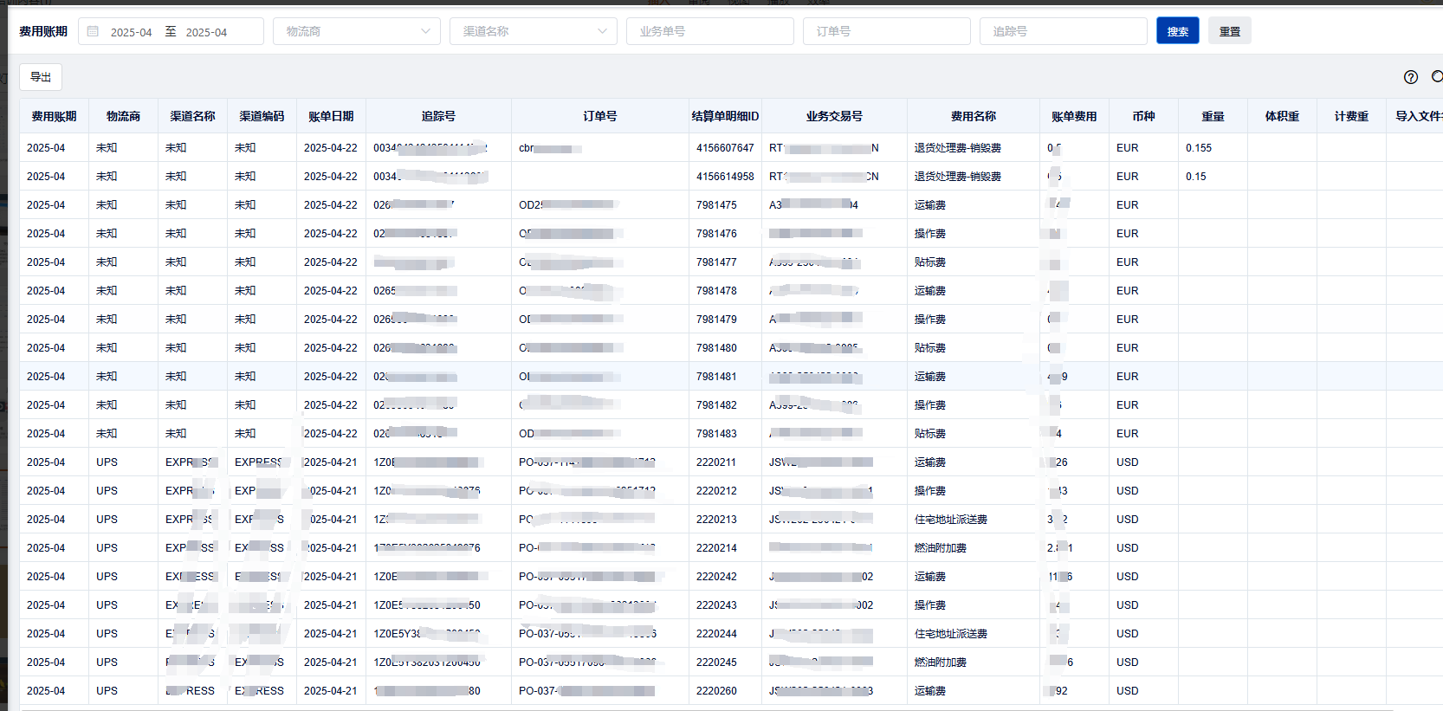Click the 账单费用 column header

pos(1074,116)
